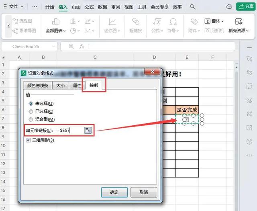The height and width of the screenshot is (211, 257).
Task: Click the cell range selector icon
Action: coord(88,130)
